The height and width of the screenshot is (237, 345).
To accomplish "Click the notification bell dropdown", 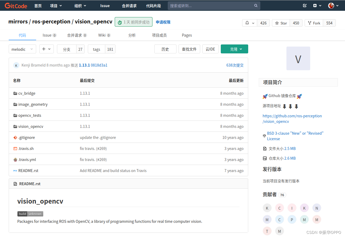I will coord(250,23).
